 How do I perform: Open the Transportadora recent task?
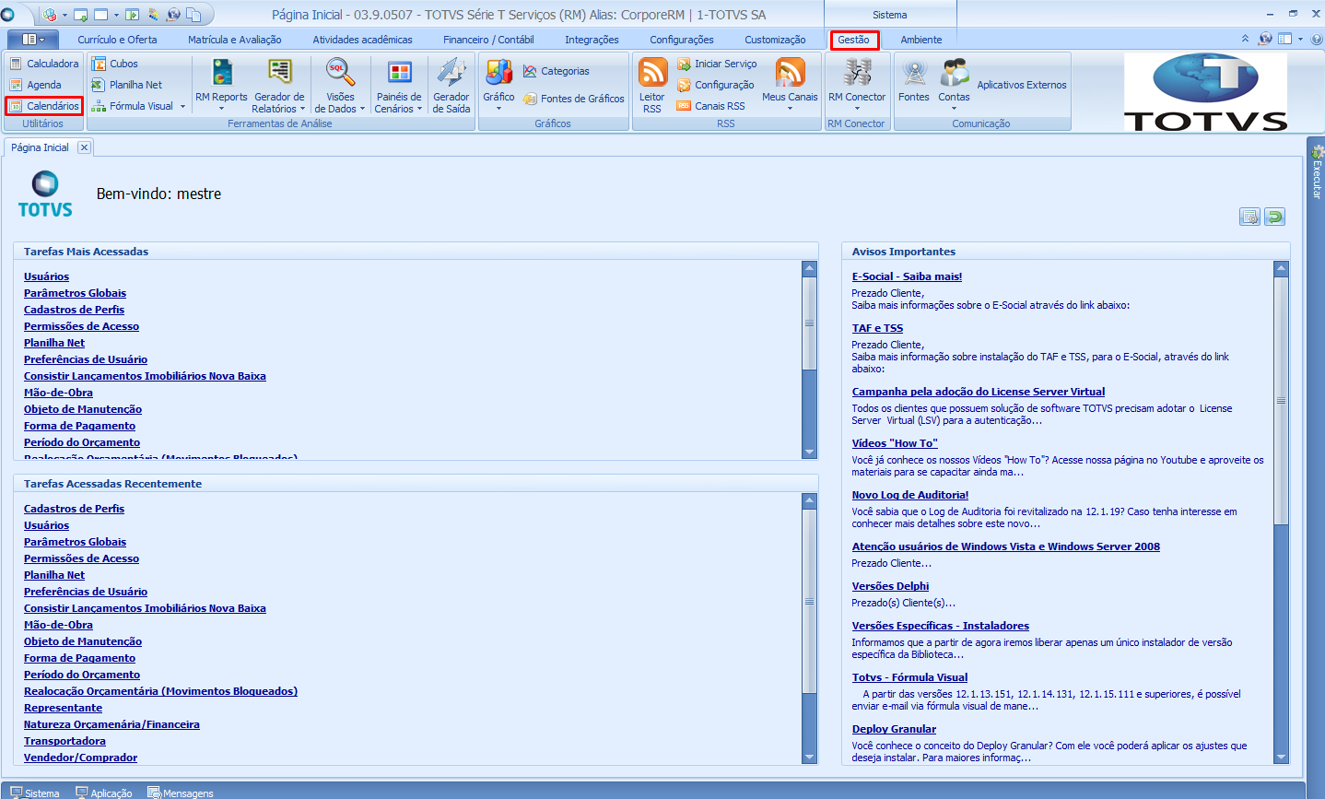tap(64, 741)
